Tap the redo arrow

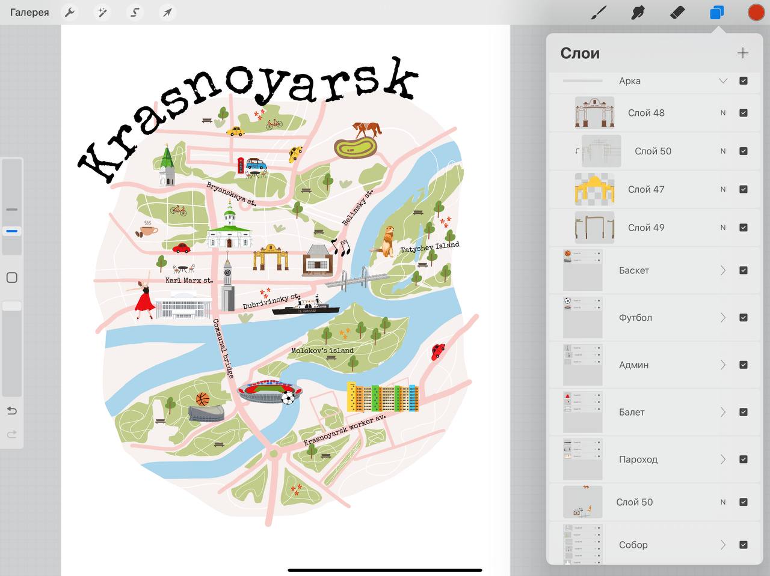[x=11, y=434]
